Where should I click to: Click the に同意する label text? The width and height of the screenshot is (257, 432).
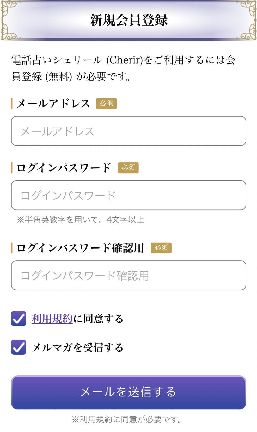tap(98, 319)
